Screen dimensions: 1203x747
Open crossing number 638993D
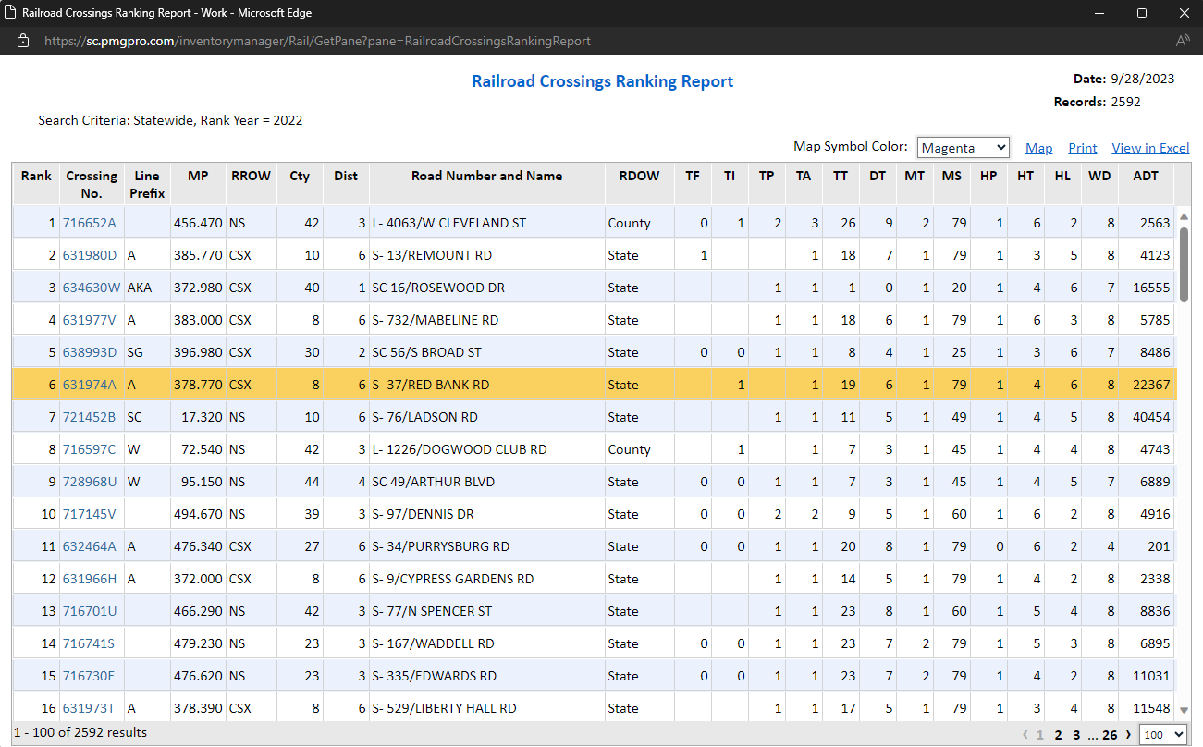(x=90, y=352)
